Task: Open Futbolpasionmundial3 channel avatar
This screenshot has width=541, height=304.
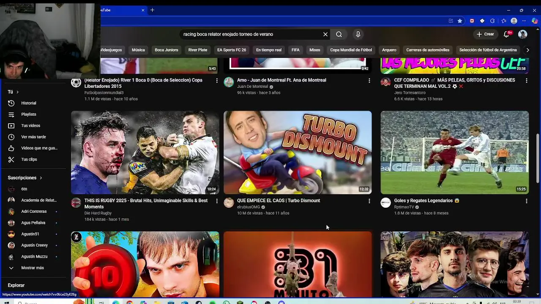Action: pyautogui.click(x=76, y=82)
